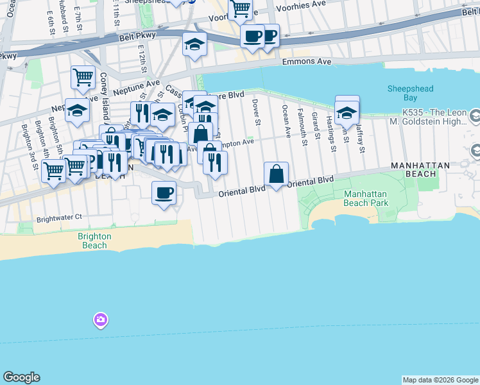Select the graduation cap marker near Jaffray St
The width and height of the screenshot is (480, 385).
(347, 114)
